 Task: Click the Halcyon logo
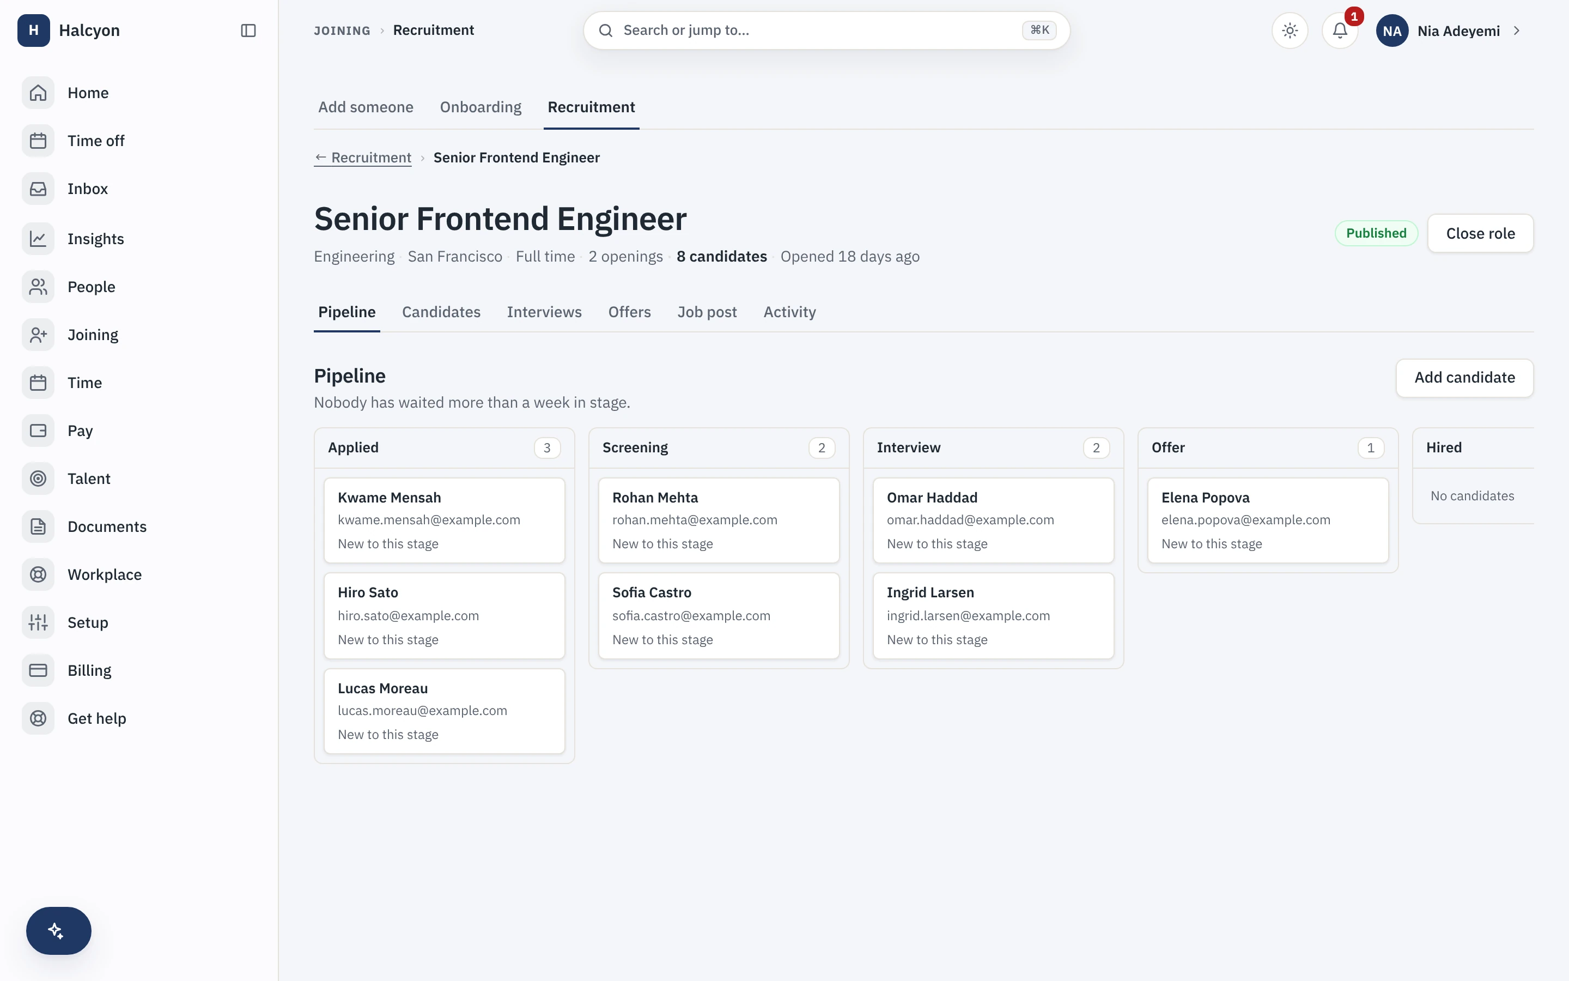click(34, 31)
